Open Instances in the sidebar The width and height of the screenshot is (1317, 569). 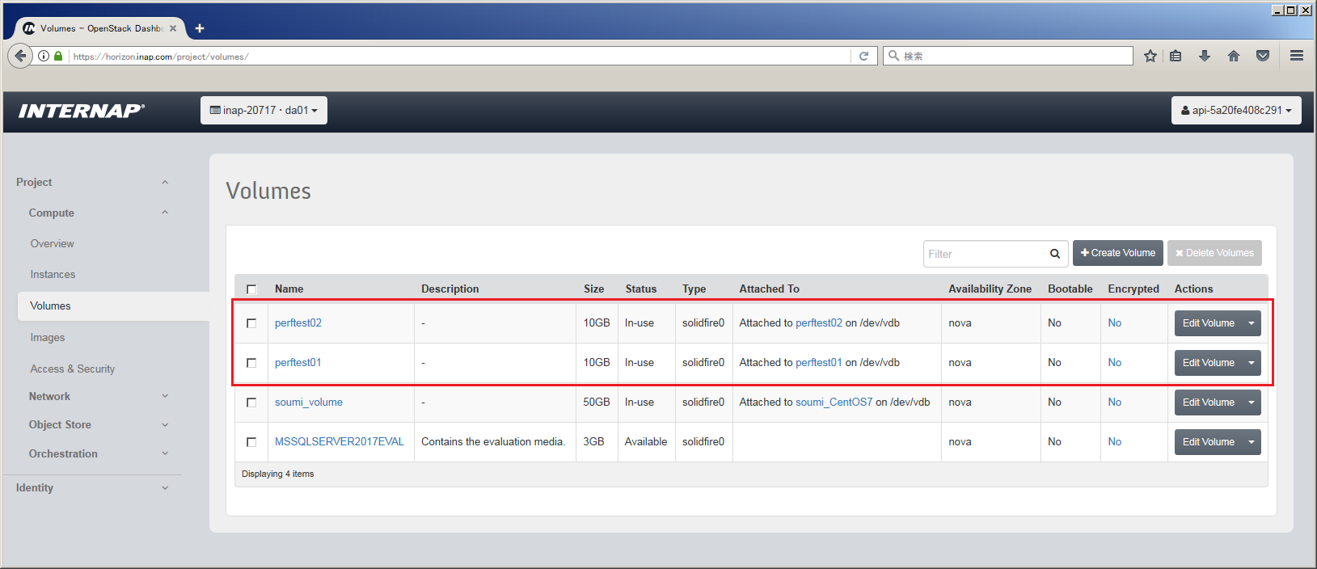(x=53, y=275)
